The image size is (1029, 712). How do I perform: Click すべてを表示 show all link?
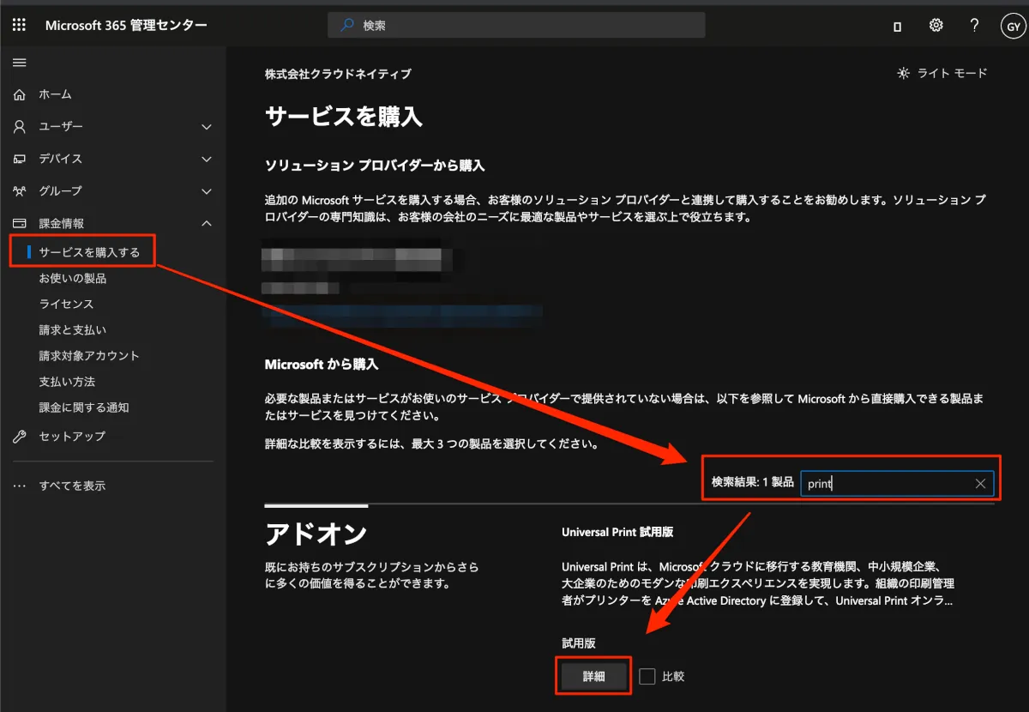tap(72, 486)
